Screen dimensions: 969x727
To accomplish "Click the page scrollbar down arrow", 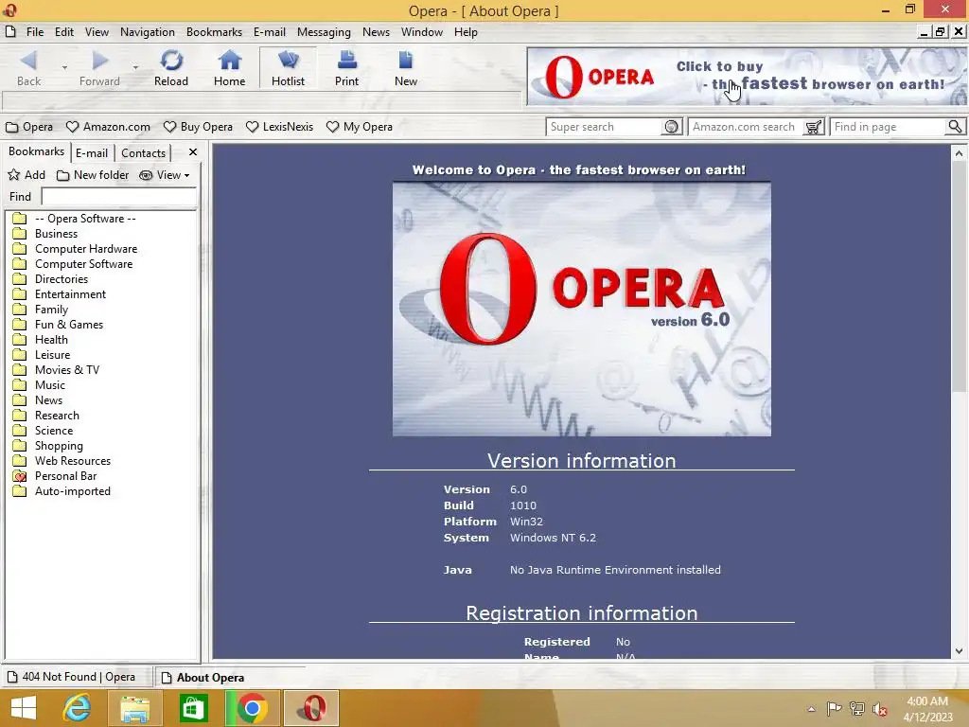I will (959, 651).
